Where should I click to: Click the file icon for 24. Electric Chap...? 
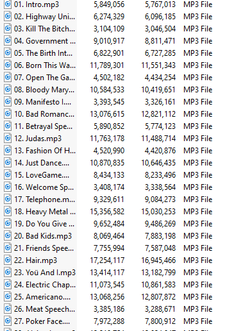point(8,284)
